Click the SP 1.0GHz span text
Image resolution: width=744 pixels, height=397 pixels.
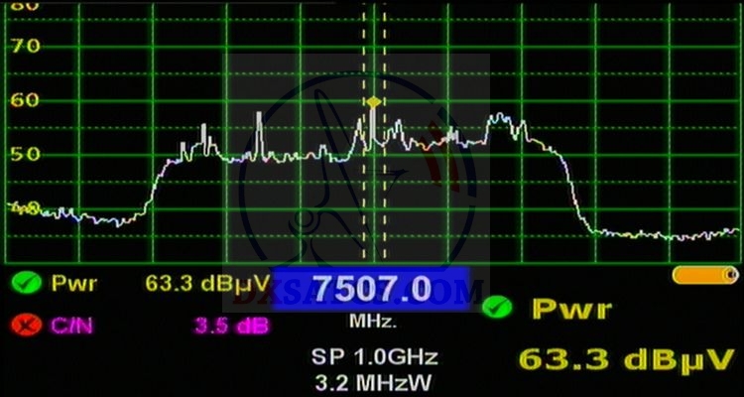tap(374, 357)
